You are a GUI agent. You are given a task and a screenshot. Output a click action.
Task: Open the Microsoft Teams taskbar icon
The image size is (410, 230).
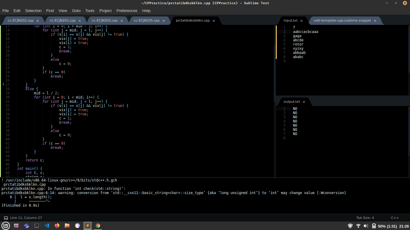coord(26,226)
